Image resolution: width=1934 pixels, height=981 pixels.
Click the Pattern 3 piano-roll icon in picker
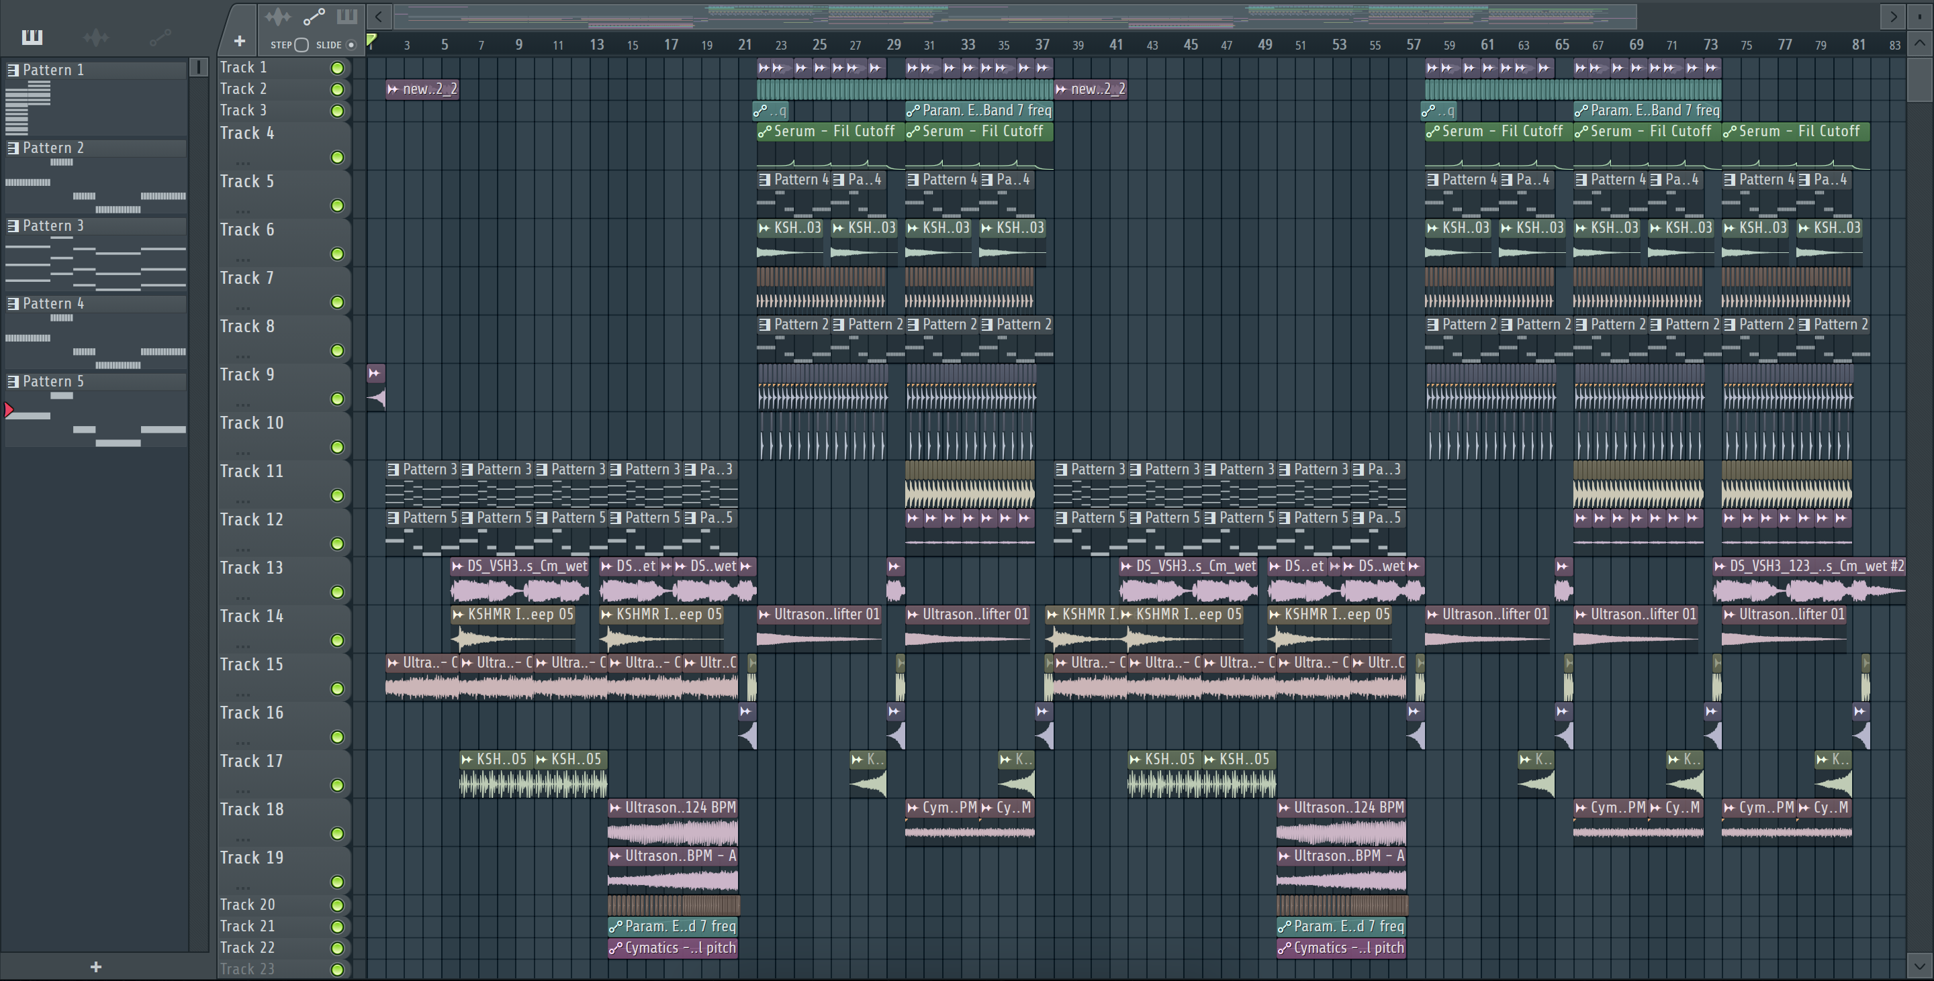point(13,225)
